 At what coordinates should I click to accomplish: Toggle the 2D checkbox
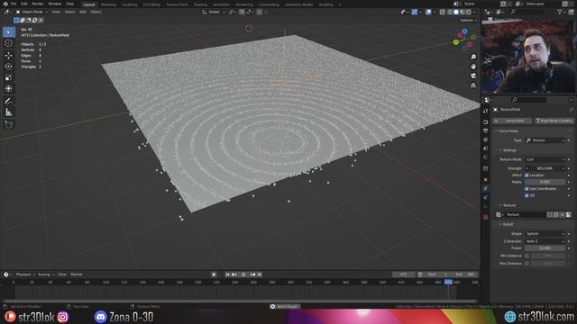click(527, 196)
